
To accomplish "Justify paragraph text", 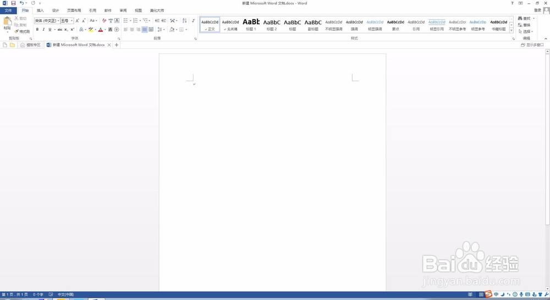I will (145, 30).
